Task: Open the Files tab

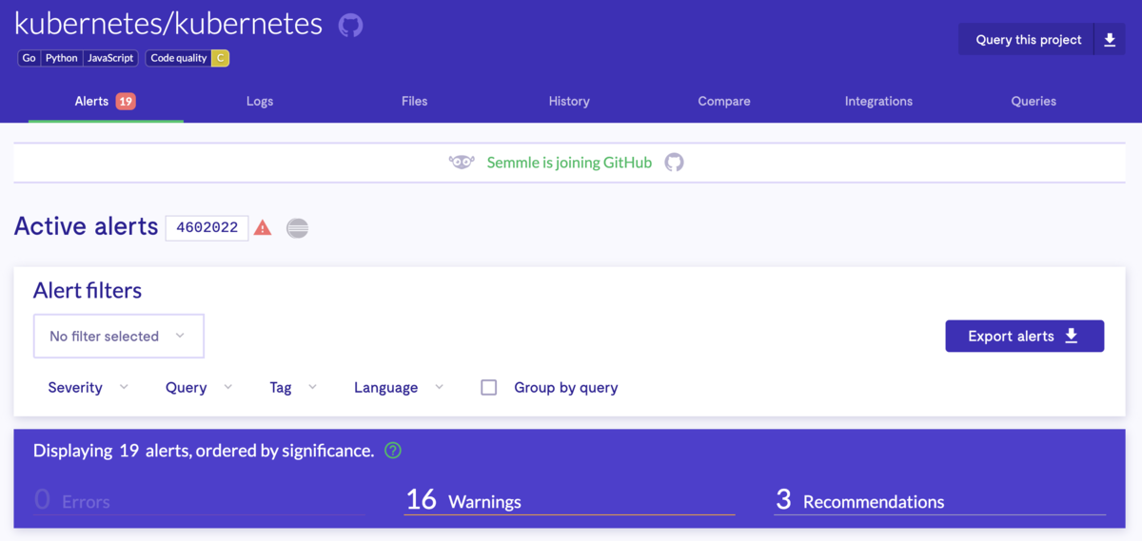Action: (x=415, y=102)
